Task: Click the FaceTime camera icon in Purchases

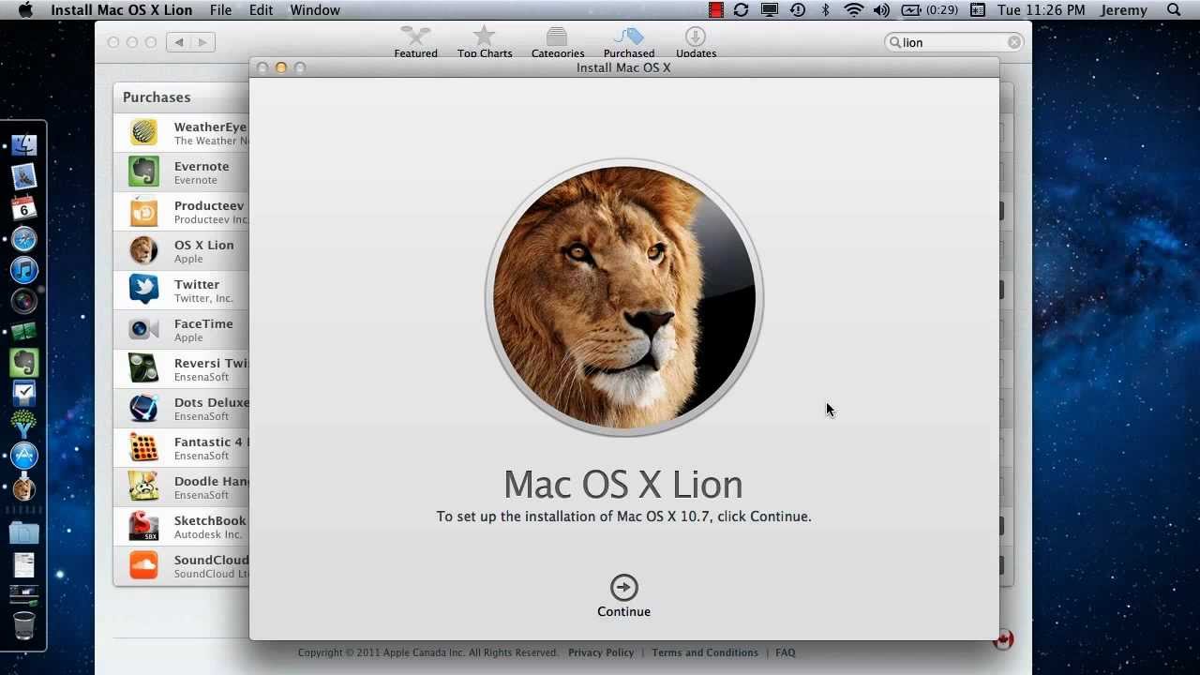Action: [143, 330]
